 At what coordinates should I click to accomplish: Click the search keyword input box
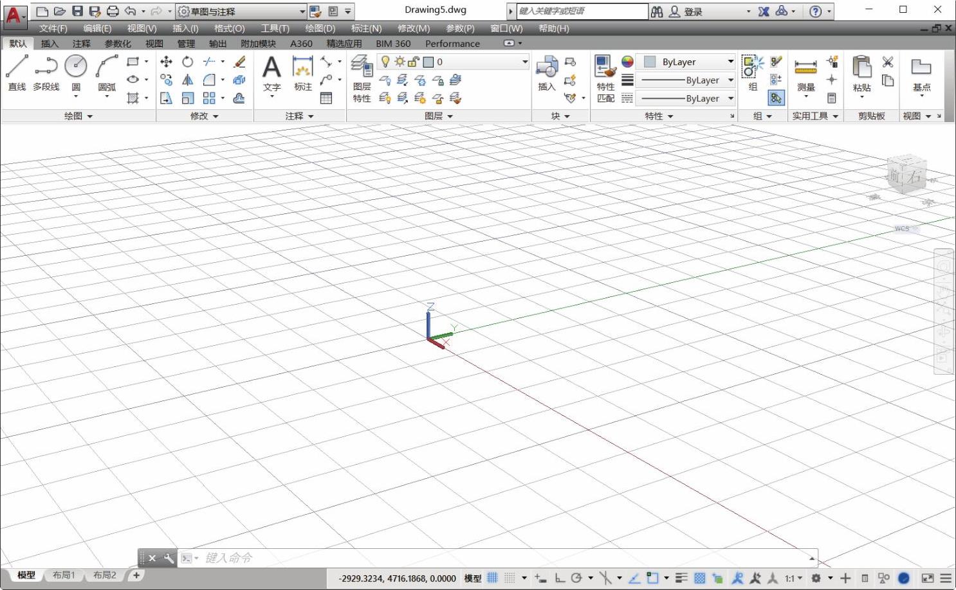pos(582,11)
